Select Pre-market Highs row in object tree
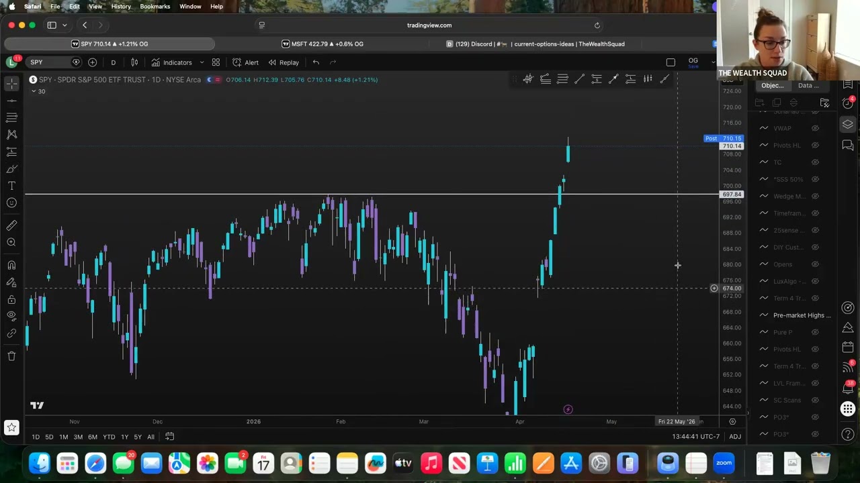This screenshot has width=860, height=483. point(795,315)
